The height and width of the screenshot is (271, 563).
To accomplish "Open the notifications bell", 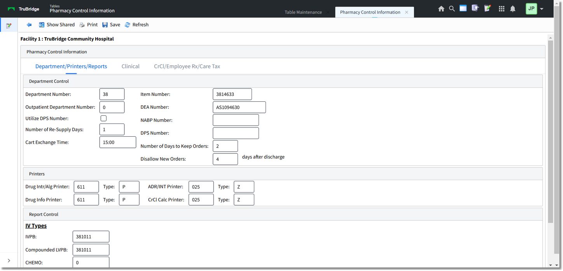I will click(x=513, y=9).
